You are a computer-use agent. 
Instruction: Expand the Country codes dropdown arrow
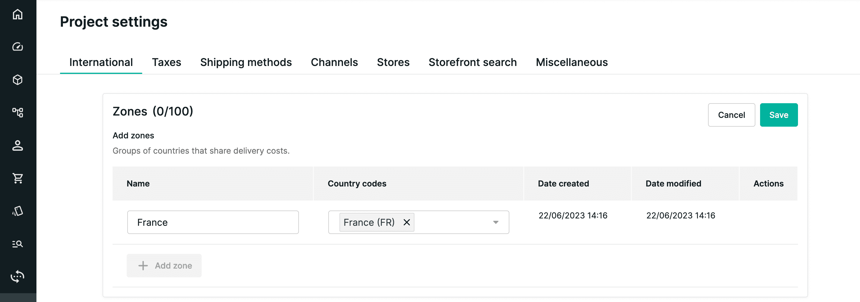496,222
